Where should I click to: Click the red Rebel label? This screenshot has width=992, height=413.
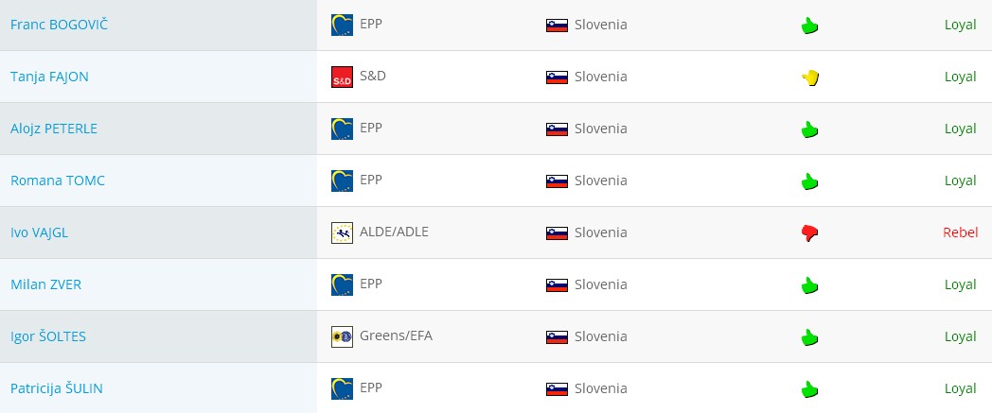coord(960,232)
